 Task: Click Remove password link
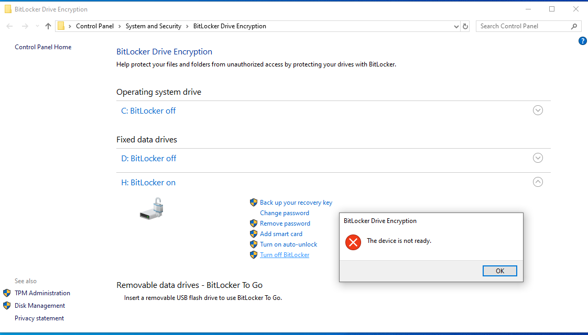click(285, 224)
